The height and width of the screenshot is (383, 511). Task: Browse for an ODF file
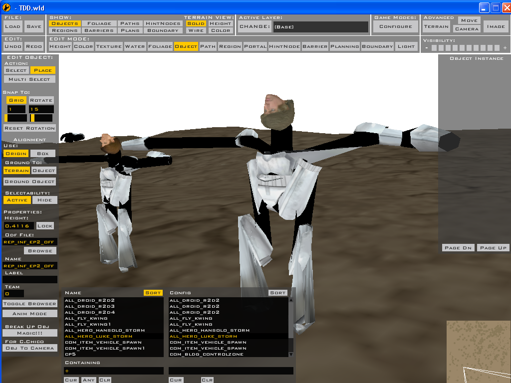tap(40, 250)
